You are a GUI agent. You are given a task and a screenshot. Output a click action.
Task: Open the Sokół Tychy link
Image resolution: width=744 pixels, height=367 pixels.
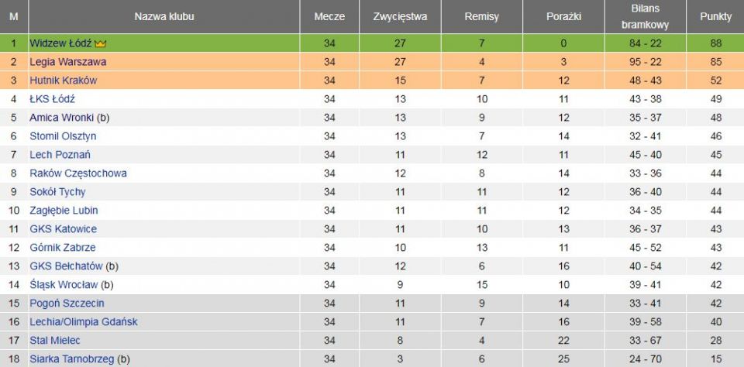pos(57,192)
